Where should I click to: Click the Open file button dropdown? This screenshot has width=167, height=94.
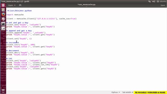(x=12, y=5)
